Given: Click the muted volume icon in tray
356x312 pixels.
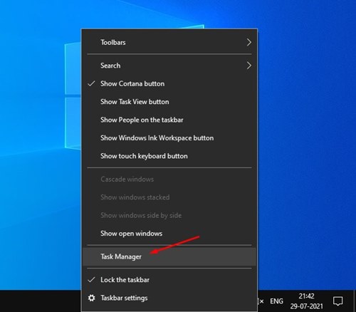Looking at the screenshot, I should (261, 301).
